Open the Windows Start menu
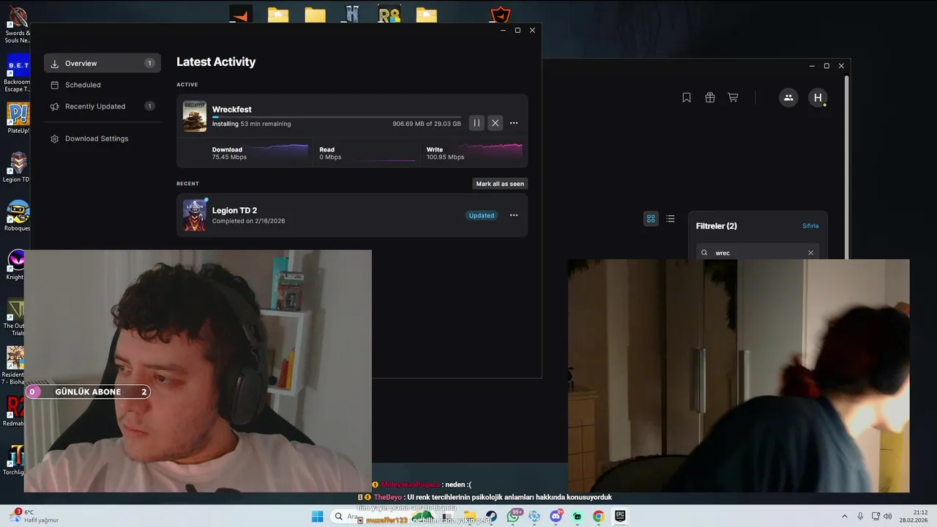The width and height of the screenshot is (937, 527). point(317,517)
